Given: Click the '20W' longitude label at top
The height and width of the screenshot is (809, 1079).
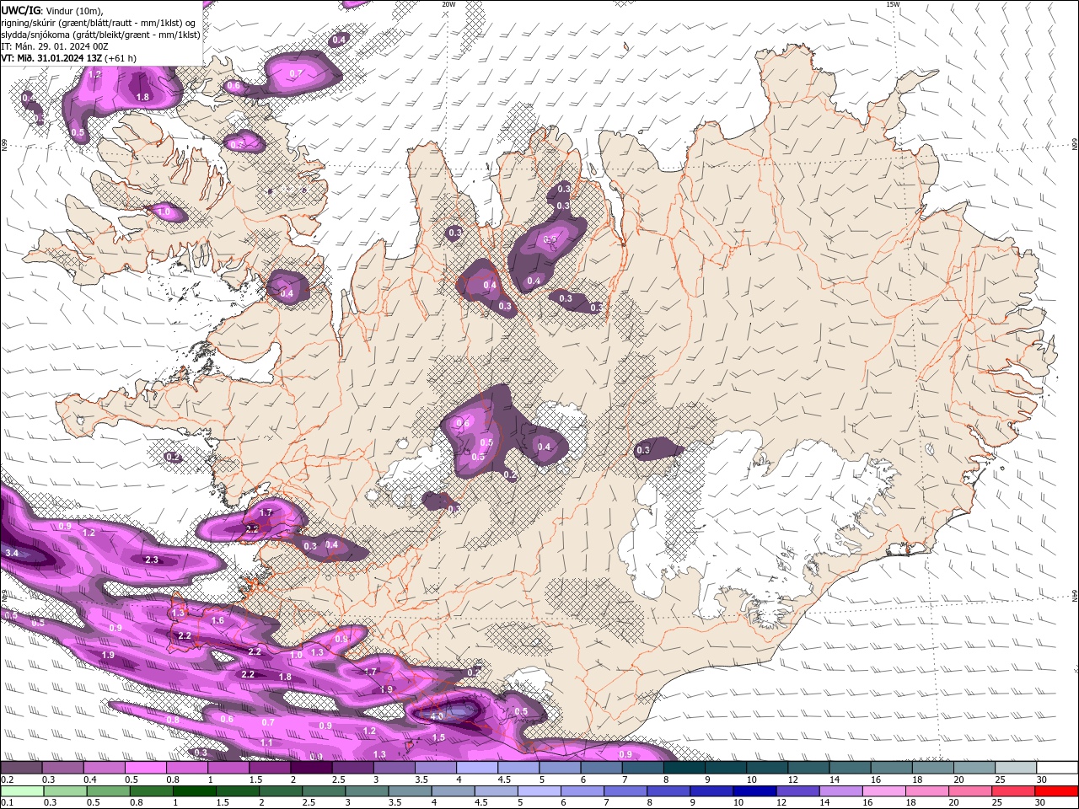Looking at the screenshot, I should 448,4.
